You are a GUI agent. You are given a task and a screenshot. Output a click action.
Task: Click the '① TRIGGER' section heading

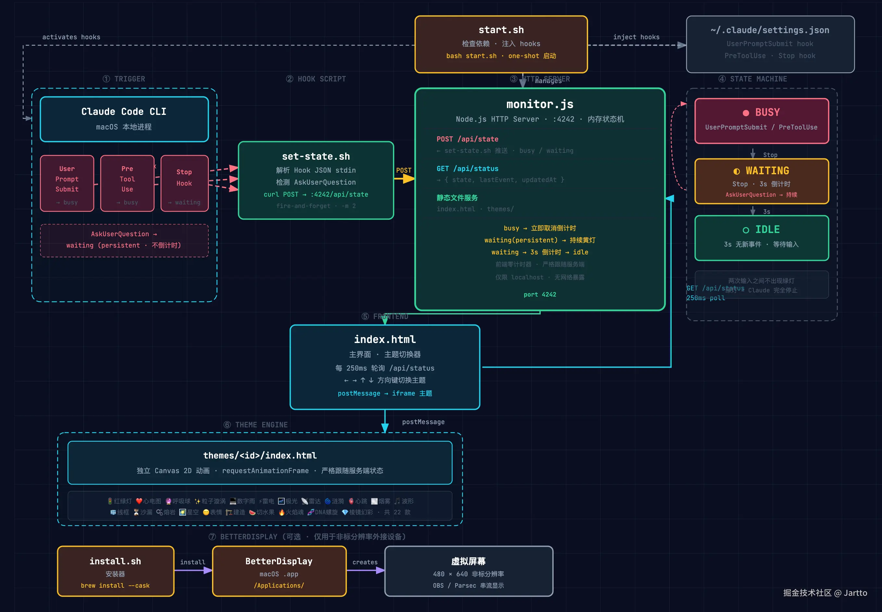[x=124, y=79]
